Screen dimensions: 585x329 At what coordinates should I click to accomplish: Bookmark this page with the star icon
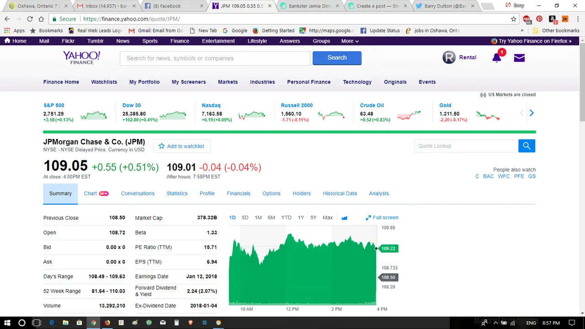pos(514,19)
